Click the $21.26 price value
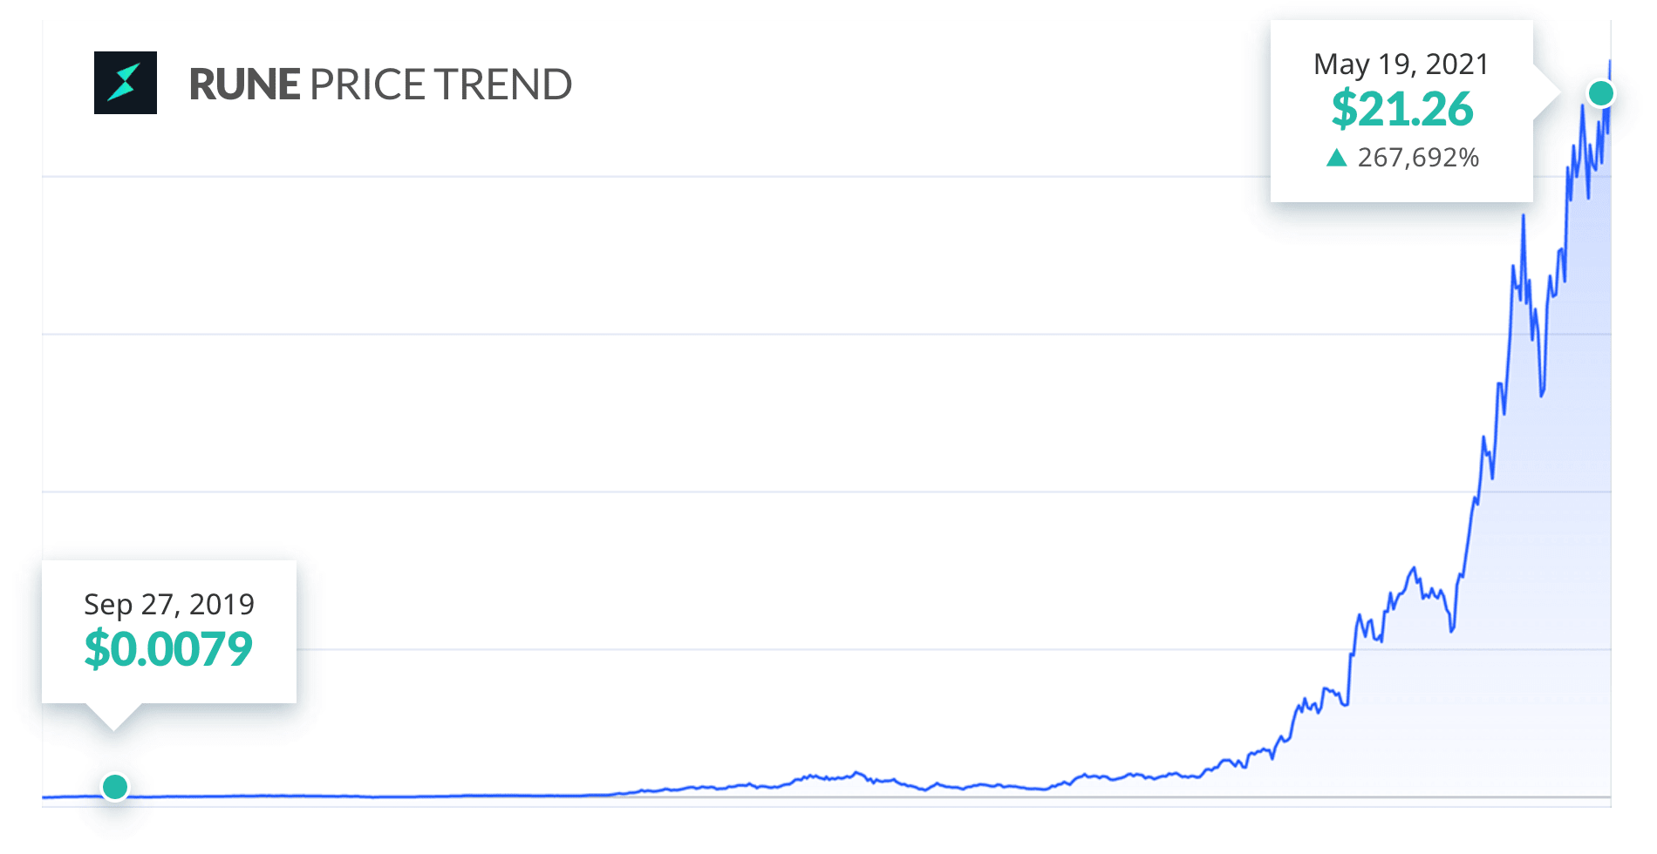 tap(1401, 110)
